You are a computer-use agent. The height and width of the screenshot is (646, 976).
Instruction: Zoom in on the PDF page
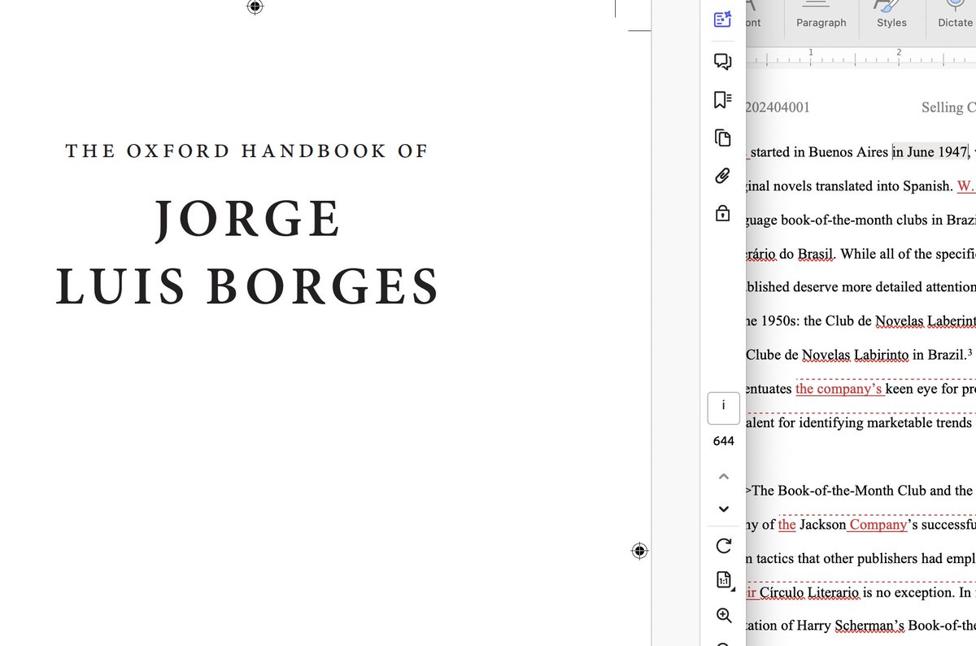tap(723, 616)
